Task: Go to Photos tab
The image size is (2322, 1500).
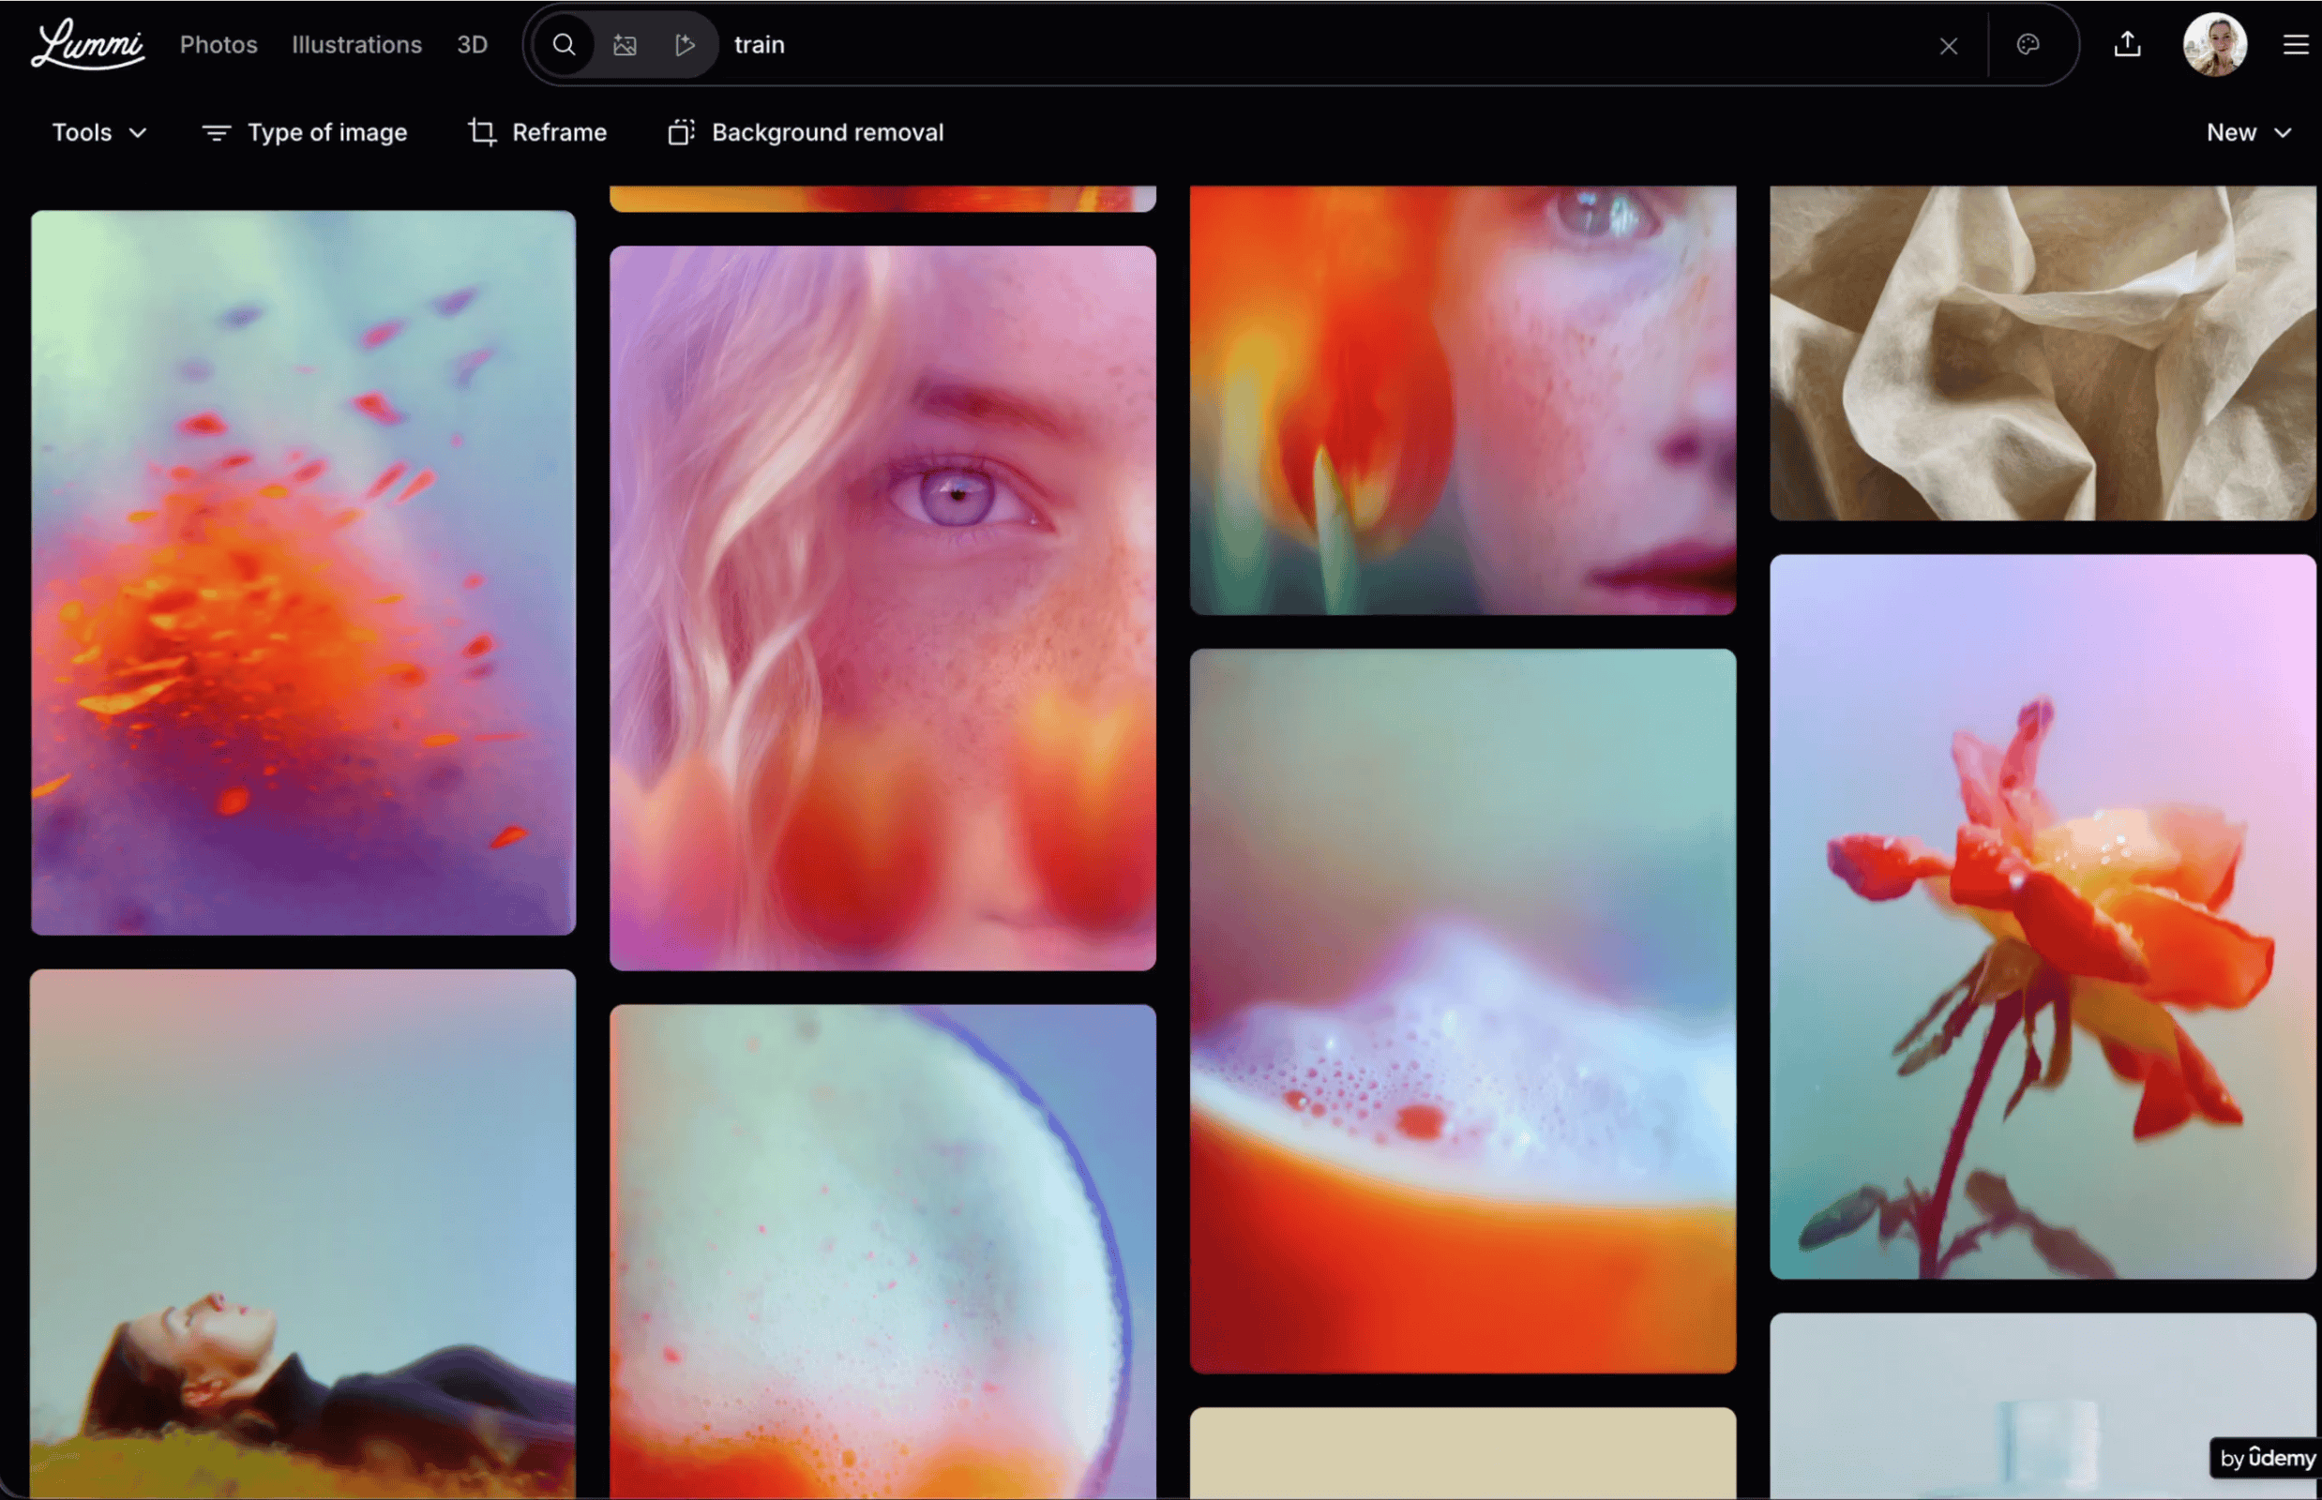Action: tap(219, 45)
